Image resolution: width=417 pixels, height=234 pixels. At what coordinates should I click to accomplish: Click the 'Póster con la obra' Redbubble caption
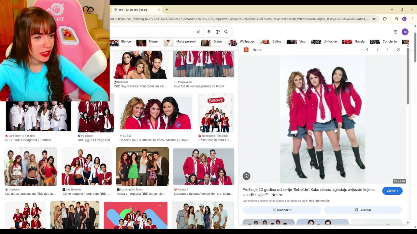click(215, 140)
